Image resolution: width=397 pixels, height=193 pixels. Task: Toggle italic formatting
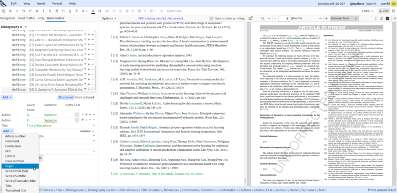tap(43, 11)
